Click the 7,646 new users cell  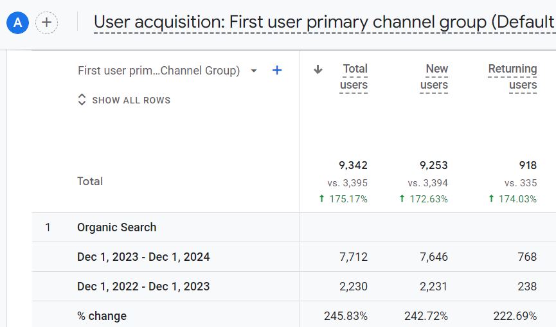click(434, 257)
